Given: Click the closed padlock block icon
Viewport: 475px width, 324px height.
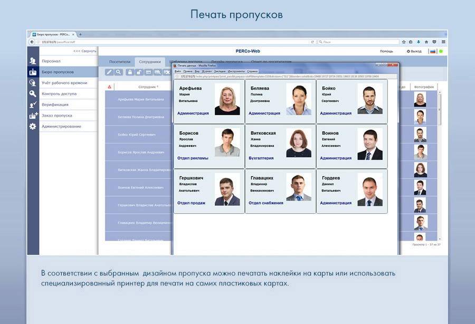Looking at the screenshot, I should (x=129, y=72).
